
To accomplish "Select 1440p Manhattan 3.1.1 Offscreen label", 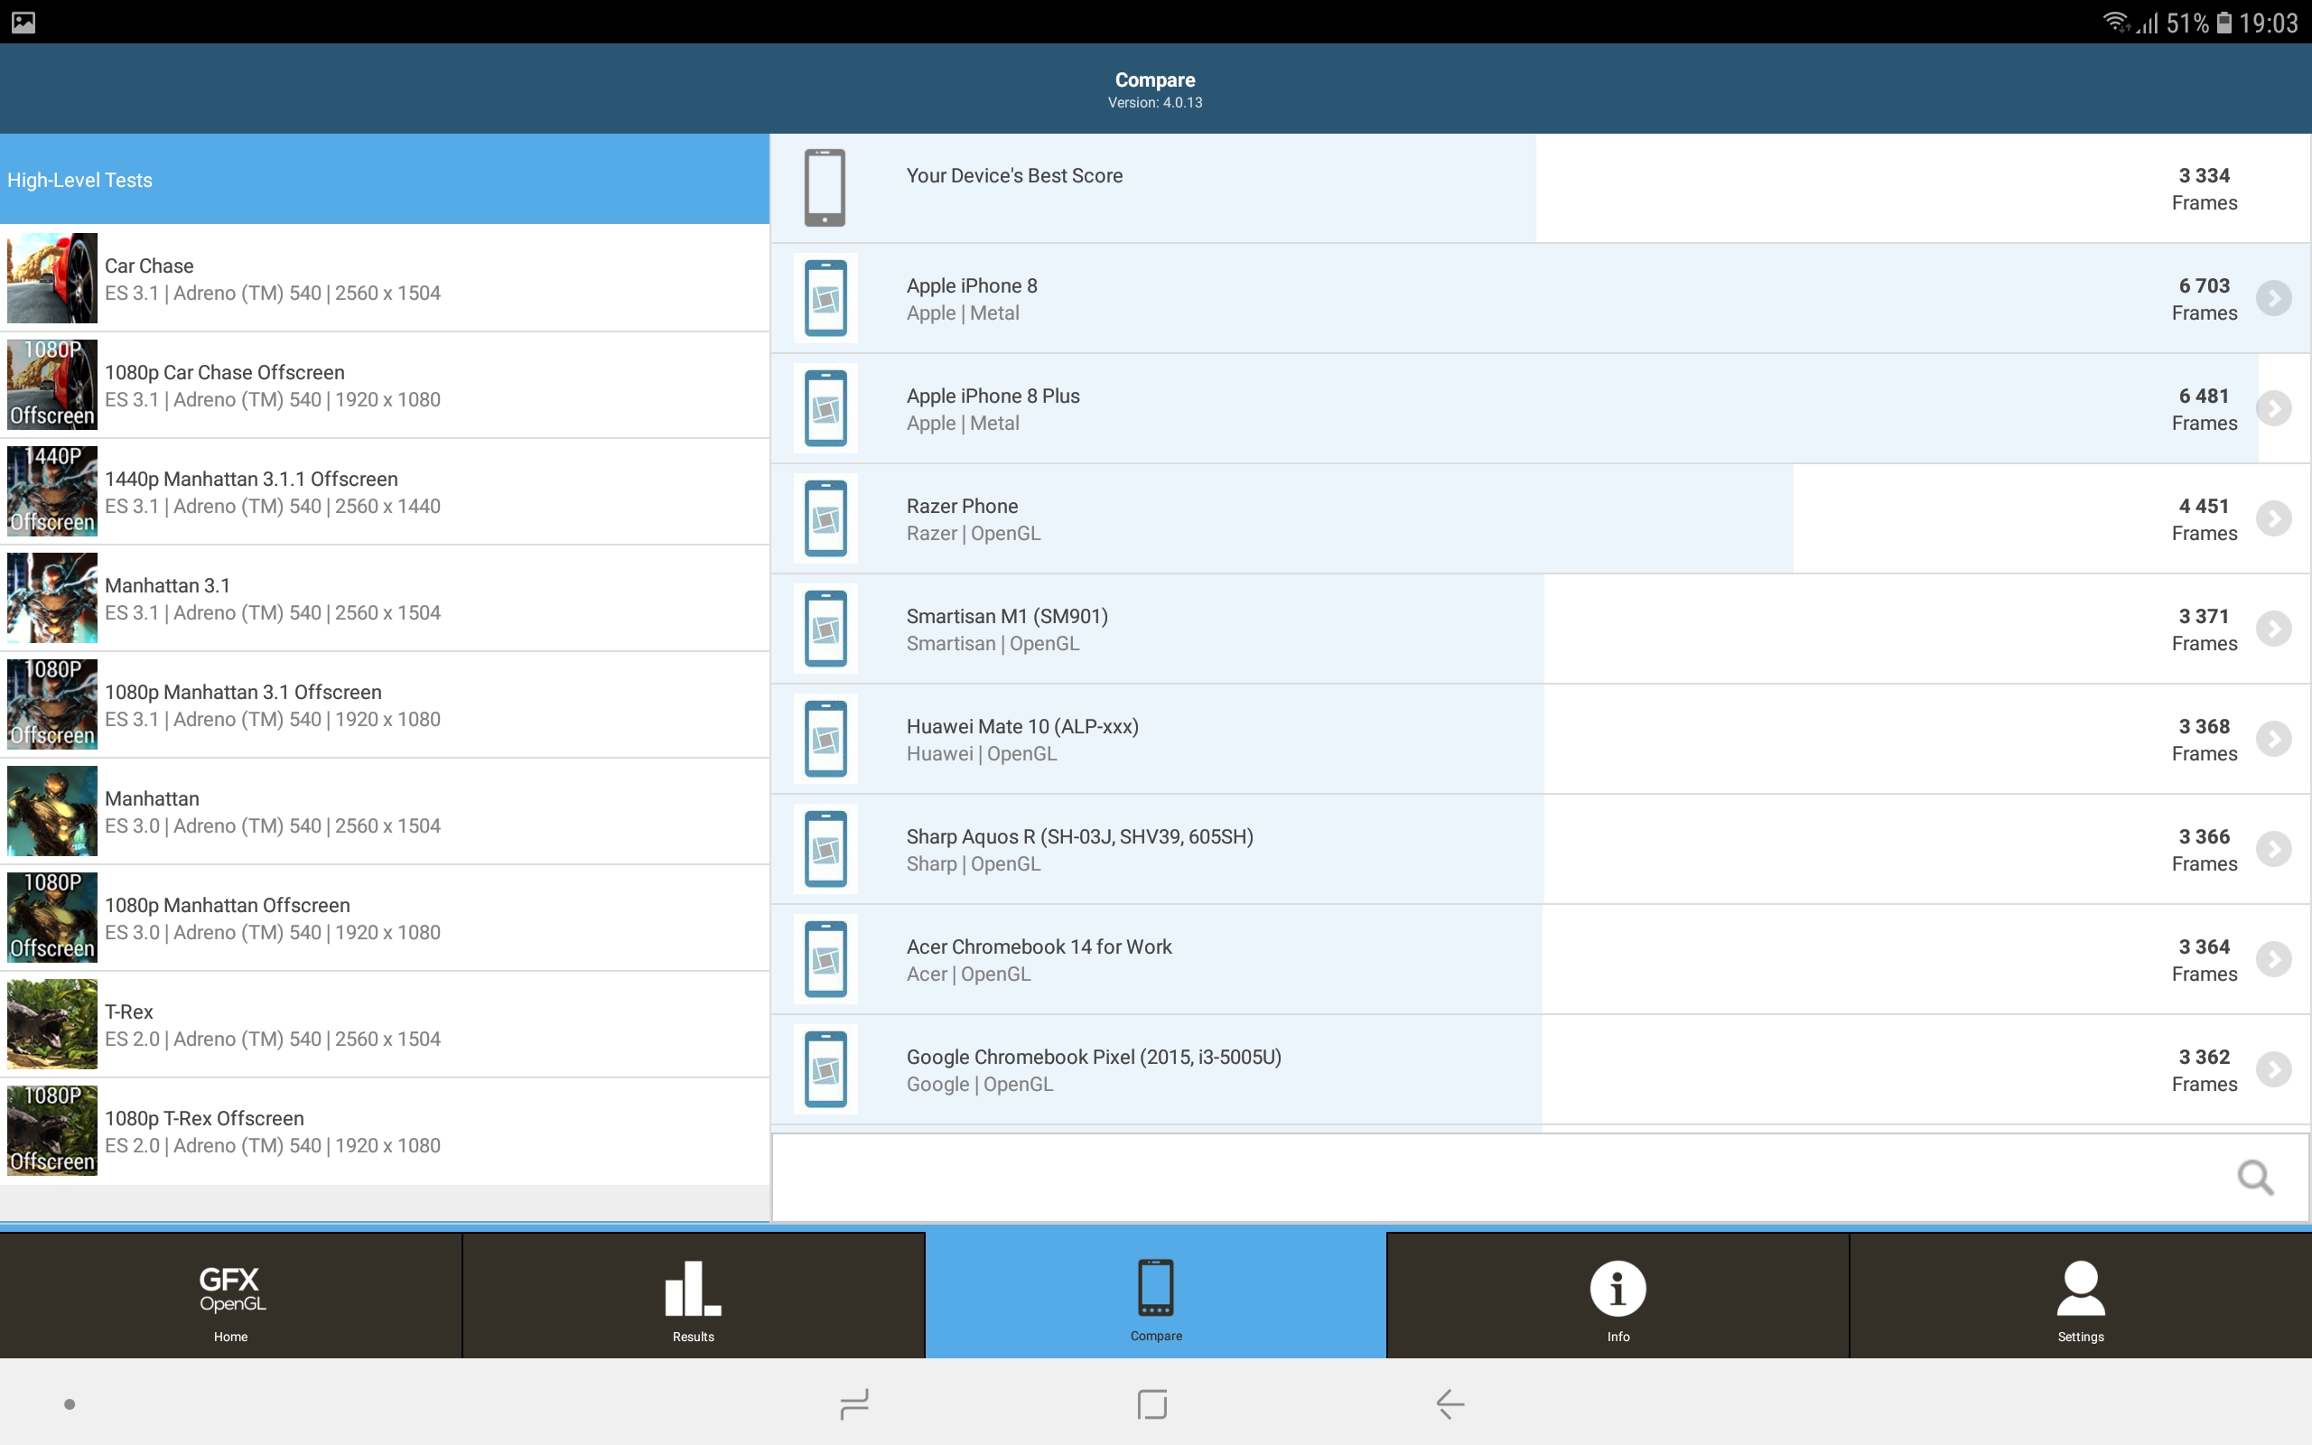I will (251, 479).
